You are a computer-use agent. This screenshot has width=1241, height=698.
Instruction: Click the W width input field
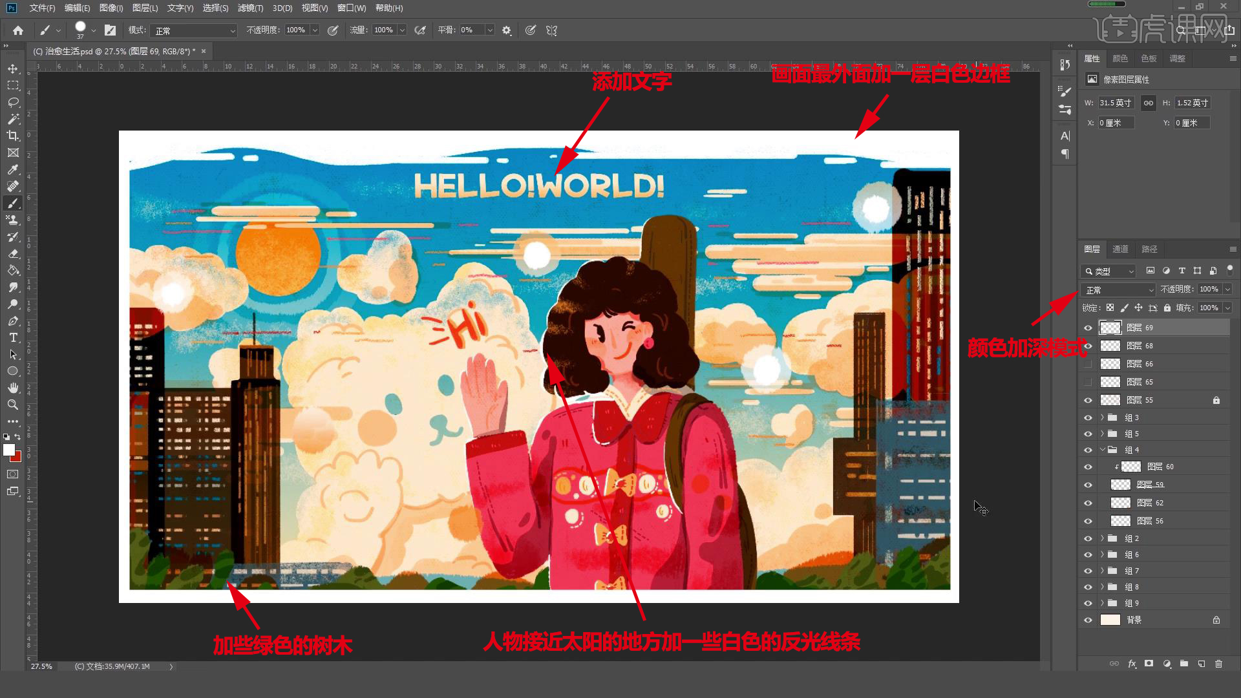point(1116,103)
